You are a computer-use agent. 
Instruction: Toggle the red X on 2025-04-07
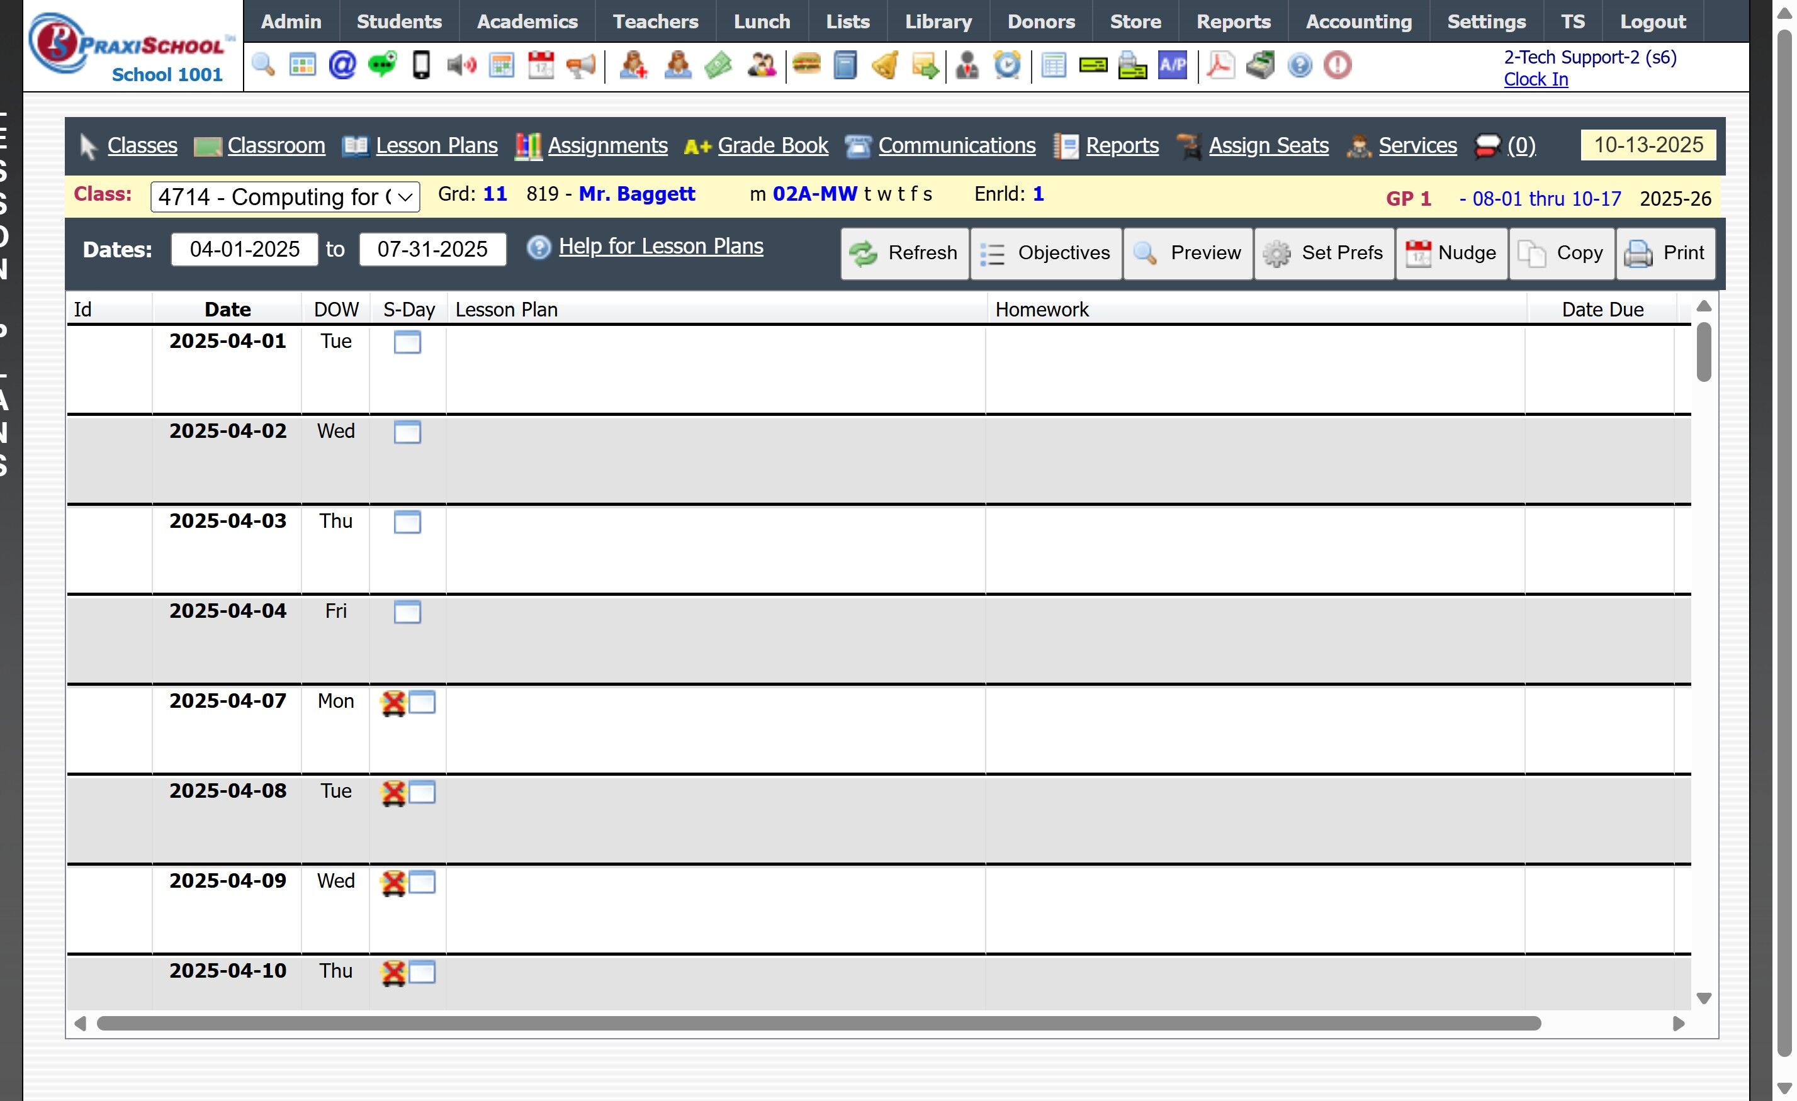(x=393, y=703)
